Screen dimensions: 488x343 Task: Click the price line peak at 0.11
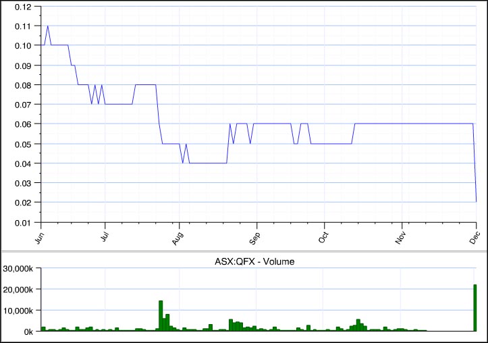[47, 26]
